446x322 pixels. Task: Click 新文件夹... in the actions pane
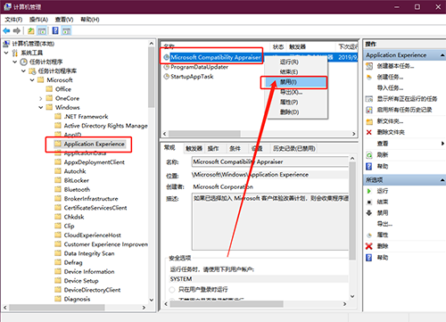pos(390,121)
